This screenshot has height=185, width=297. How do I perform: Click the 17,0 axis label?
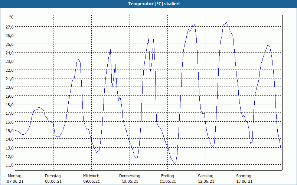(10, 113)
